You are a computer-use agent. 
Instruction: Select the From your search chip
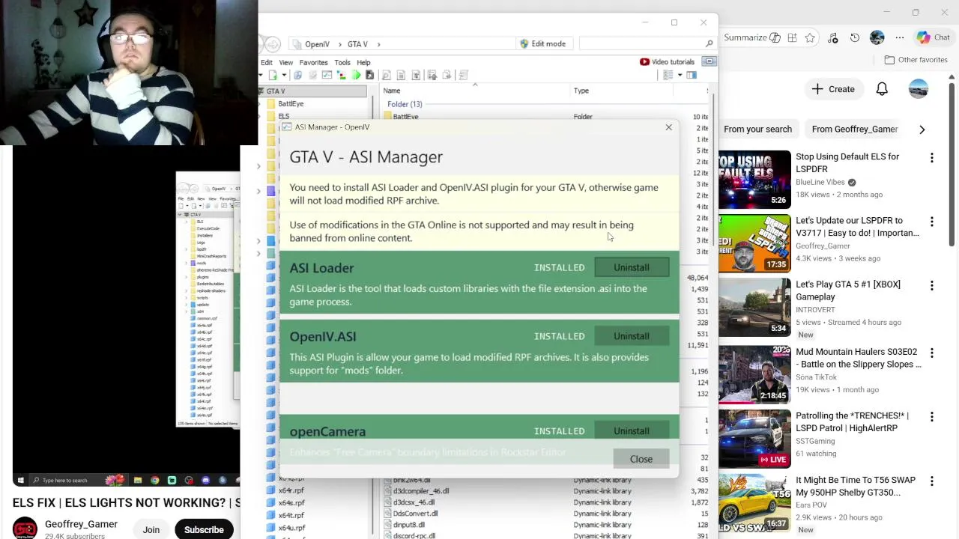click(x=757, y=129)
